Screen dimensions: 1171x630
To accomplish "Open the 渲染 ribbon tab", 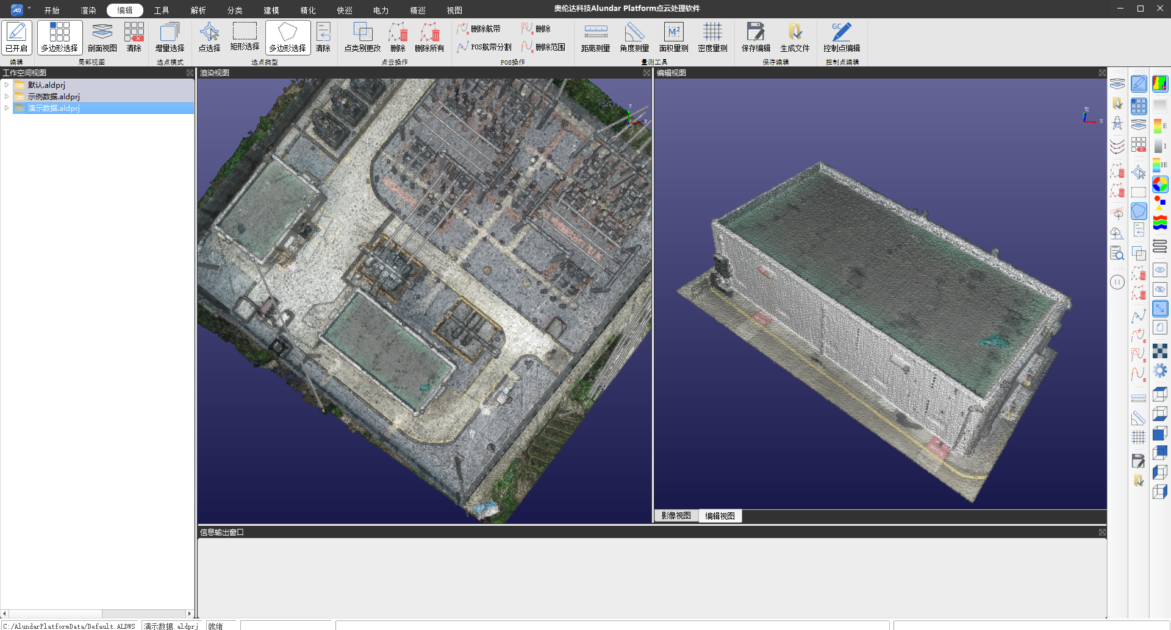I will (88, 10).
